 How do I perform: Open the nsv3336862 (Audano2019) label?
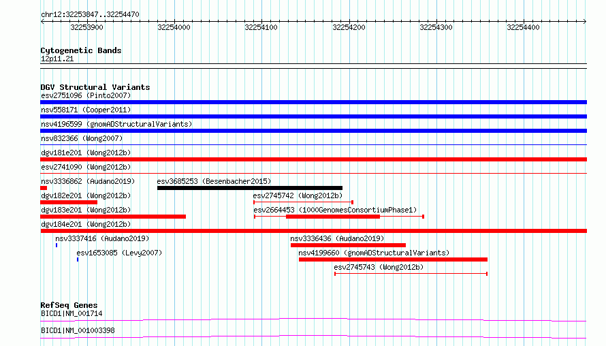point(88,181)
